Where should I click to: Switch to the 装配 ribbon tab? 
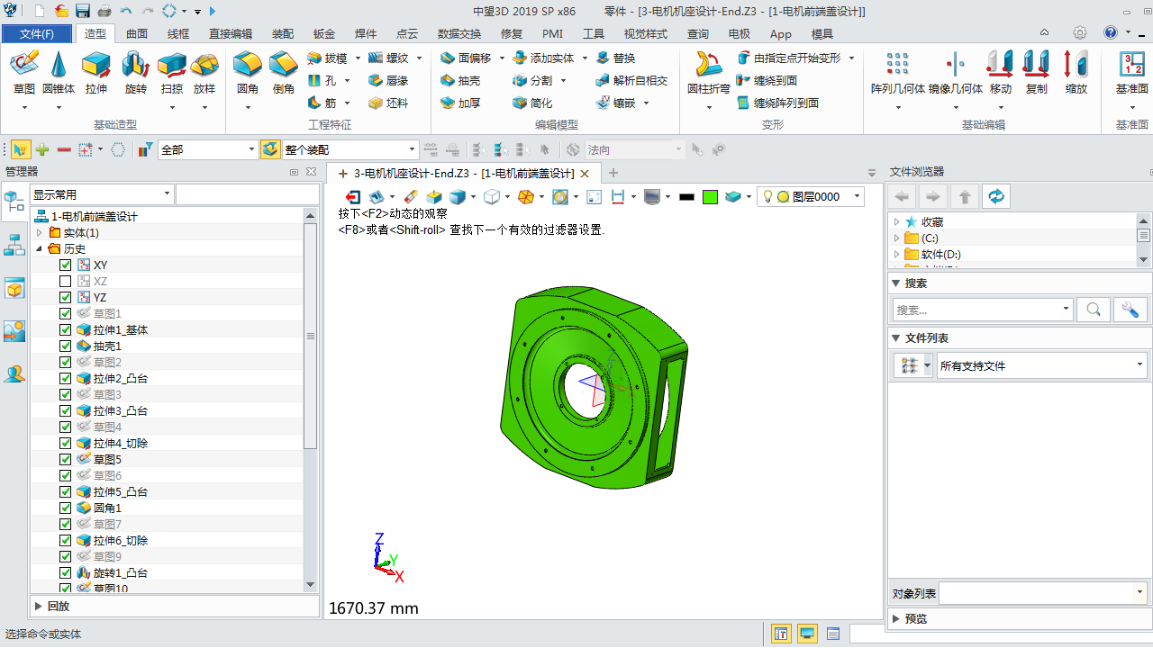click(x=282, y=33)
